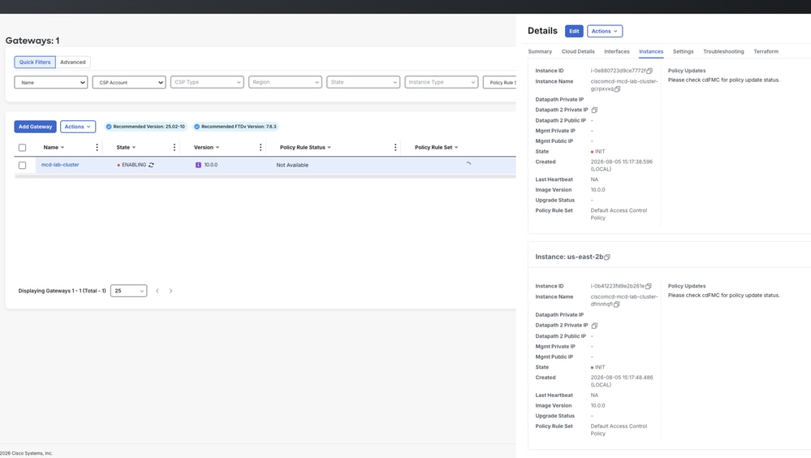This screenshot has width=811, height=458.
Task: Copy instance name ending dfmnhqfl
Action: point(616,305)
